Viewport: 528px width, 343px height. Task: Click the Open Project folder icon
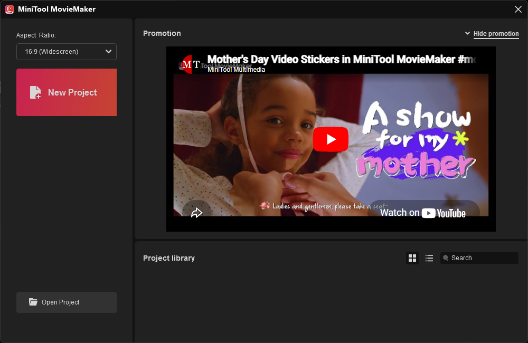click(33, 302)
